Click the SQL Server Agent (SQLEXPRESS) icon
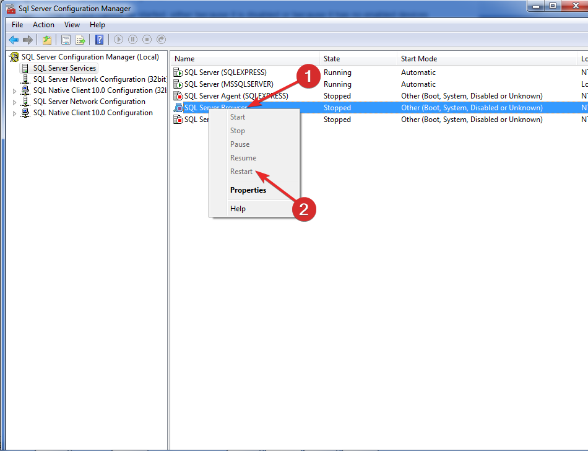The width and height of the screenshot is (588, 451). tap(178, 95)
